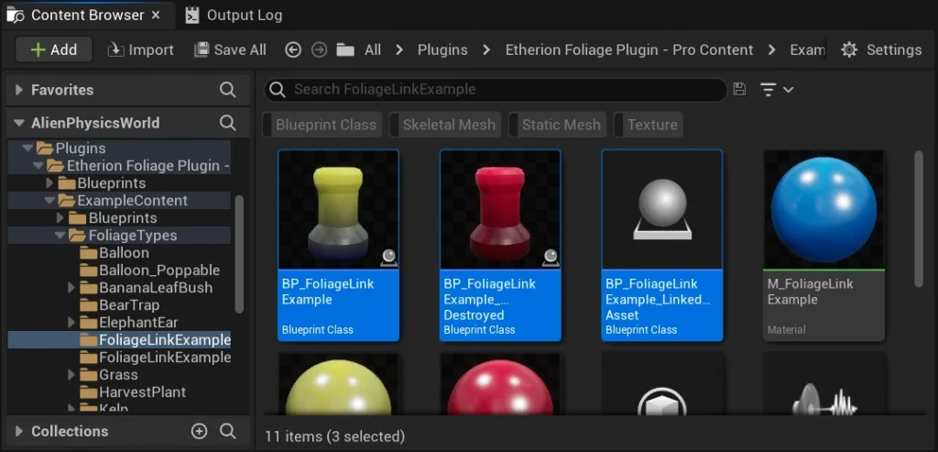938x452 pixels.
Task: Click the search icon in Favorites header
Action: (x=228, y=90)
